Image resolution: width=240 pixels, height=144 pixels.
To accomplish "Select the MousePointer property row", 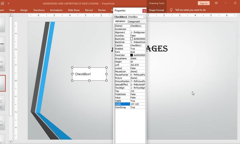I will (130, 75).
